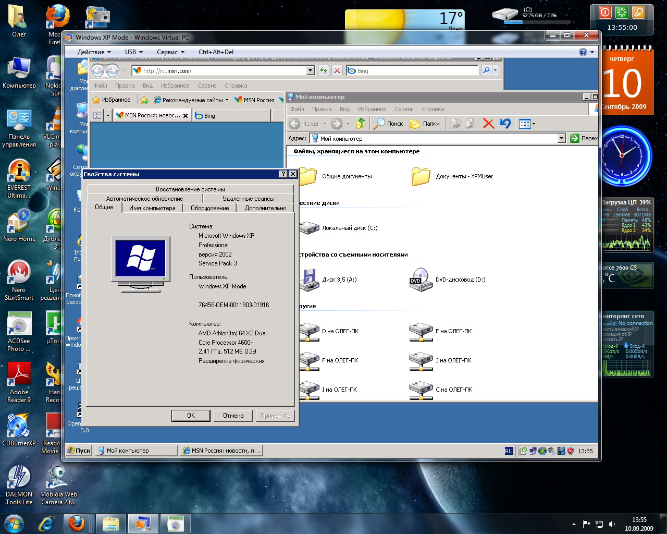Click host tray volume speaker icon
The height and width of the screenshot is (534, 667).
click(x=612, y=524)
